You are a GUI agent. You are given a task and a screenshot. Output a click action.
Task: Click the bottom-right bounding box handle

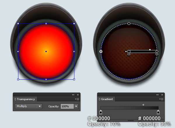pyautogui.click(x=74, y=79)
